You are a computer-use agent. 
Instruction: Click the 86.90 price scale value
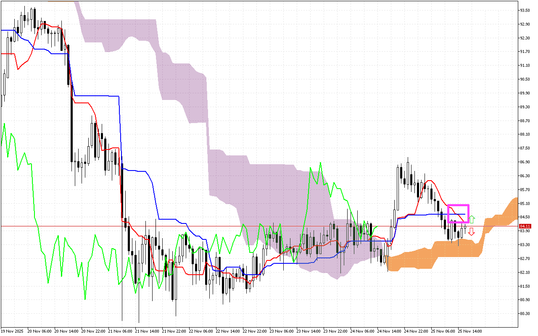coord(525,162)
